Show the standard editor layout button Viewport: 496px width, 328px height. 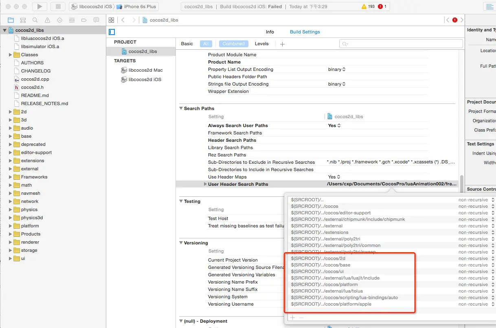tap(489, 7)
